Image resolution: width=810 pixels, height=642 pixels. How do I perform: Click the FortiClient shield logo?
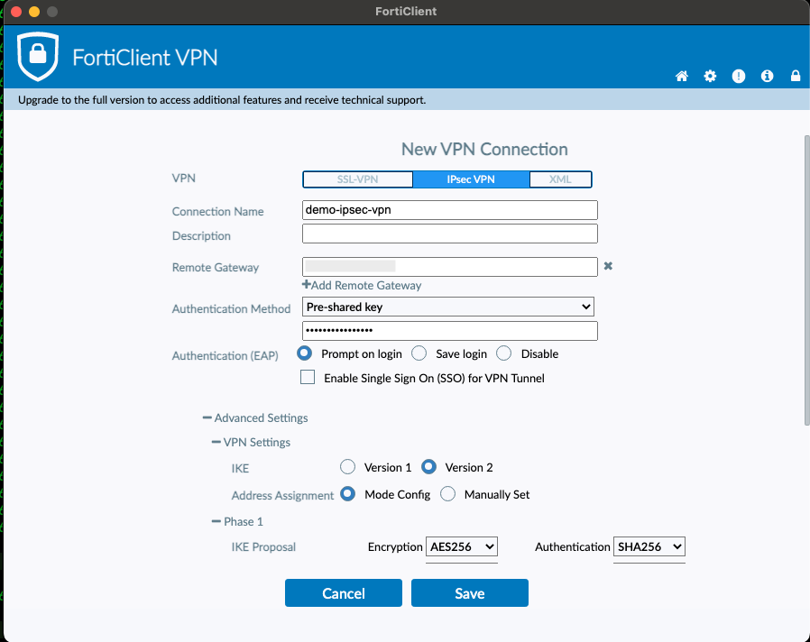(38, 56)
